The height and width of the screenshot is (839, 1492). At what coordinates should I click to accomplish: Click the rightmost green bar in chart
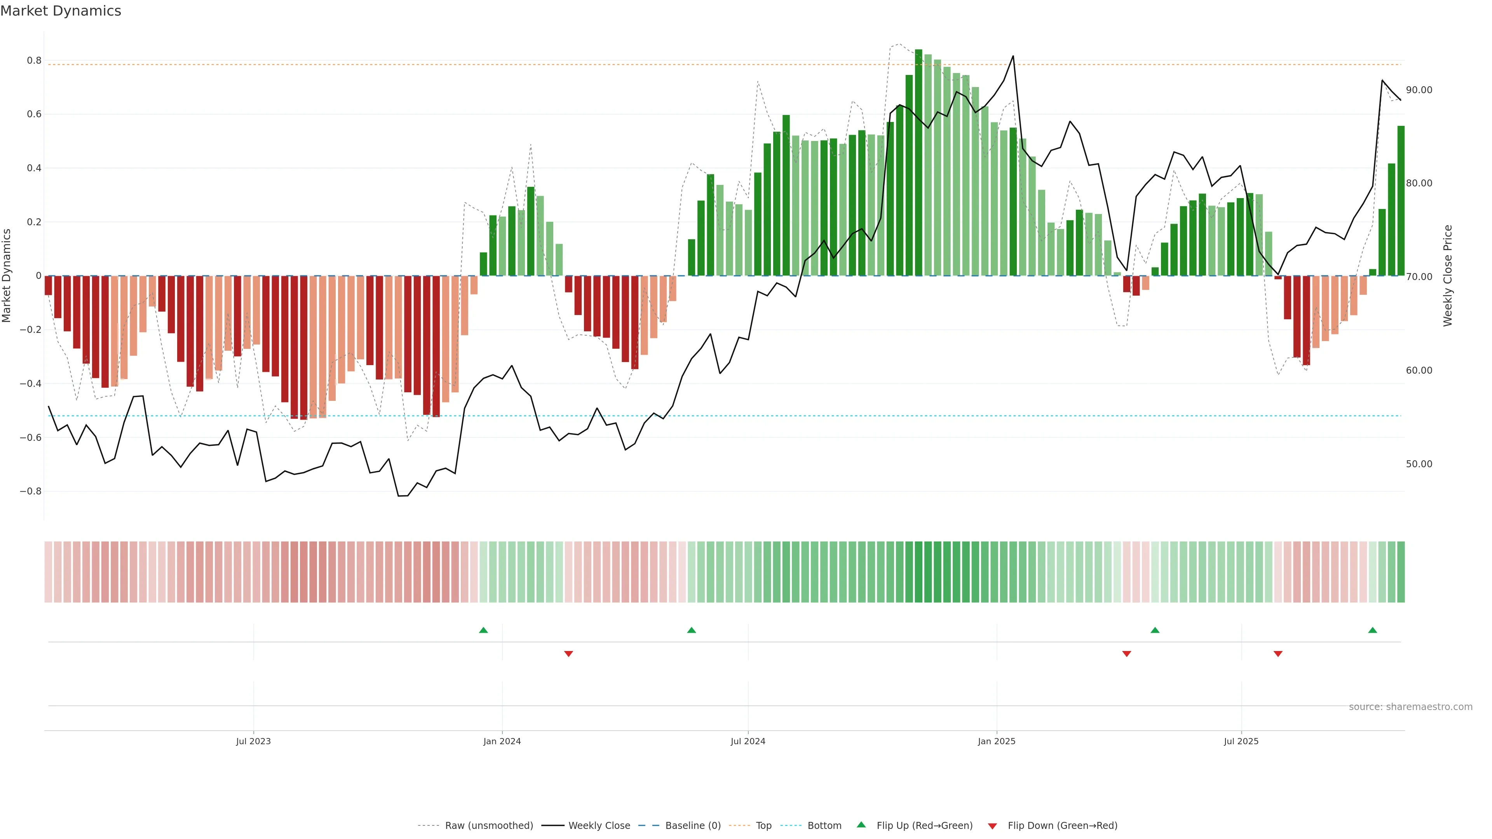[x=1400, y=200]
